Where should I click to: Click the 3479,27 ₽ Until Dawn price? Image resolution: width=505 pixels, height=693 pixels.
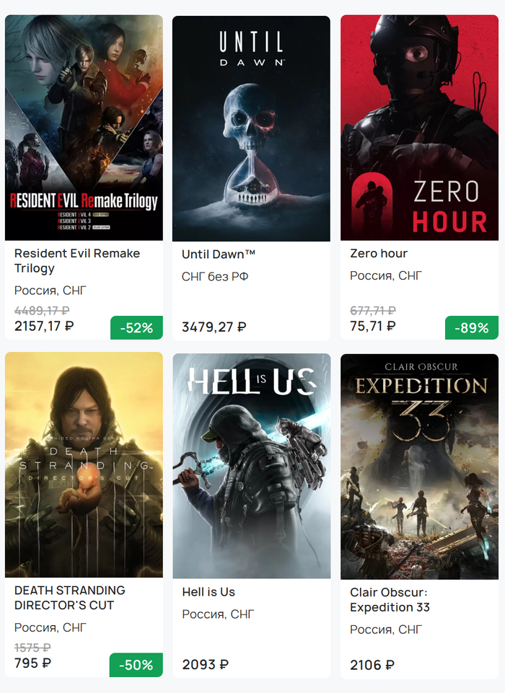coord(214,327)
